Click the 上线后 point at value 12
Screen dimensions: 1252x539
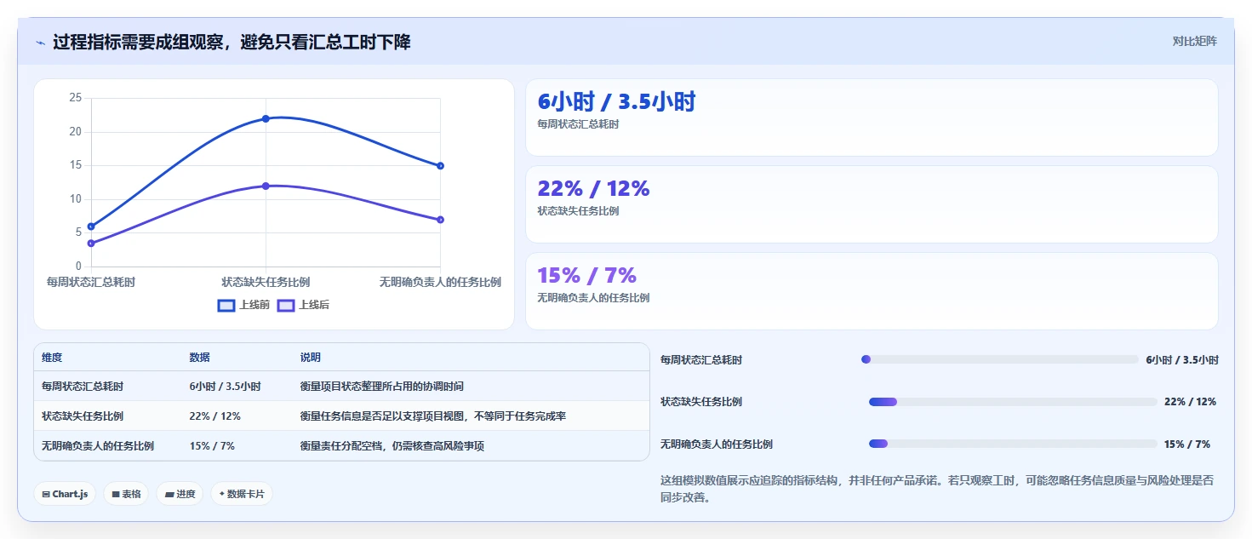point(266,186)
